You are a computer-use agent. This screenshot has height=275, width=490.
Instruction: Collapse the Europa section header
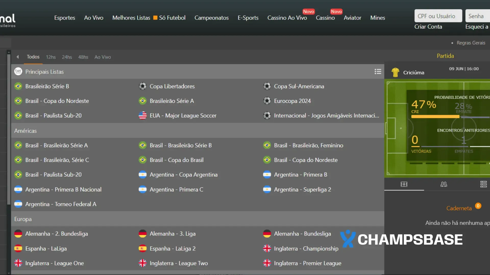(x=23, y=219)
